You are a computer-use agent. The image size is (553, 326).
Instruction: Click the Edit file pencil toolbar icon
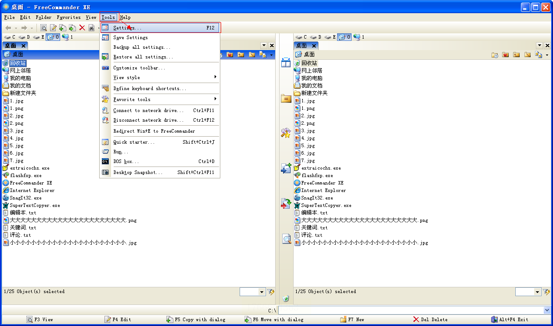point(54,28)
